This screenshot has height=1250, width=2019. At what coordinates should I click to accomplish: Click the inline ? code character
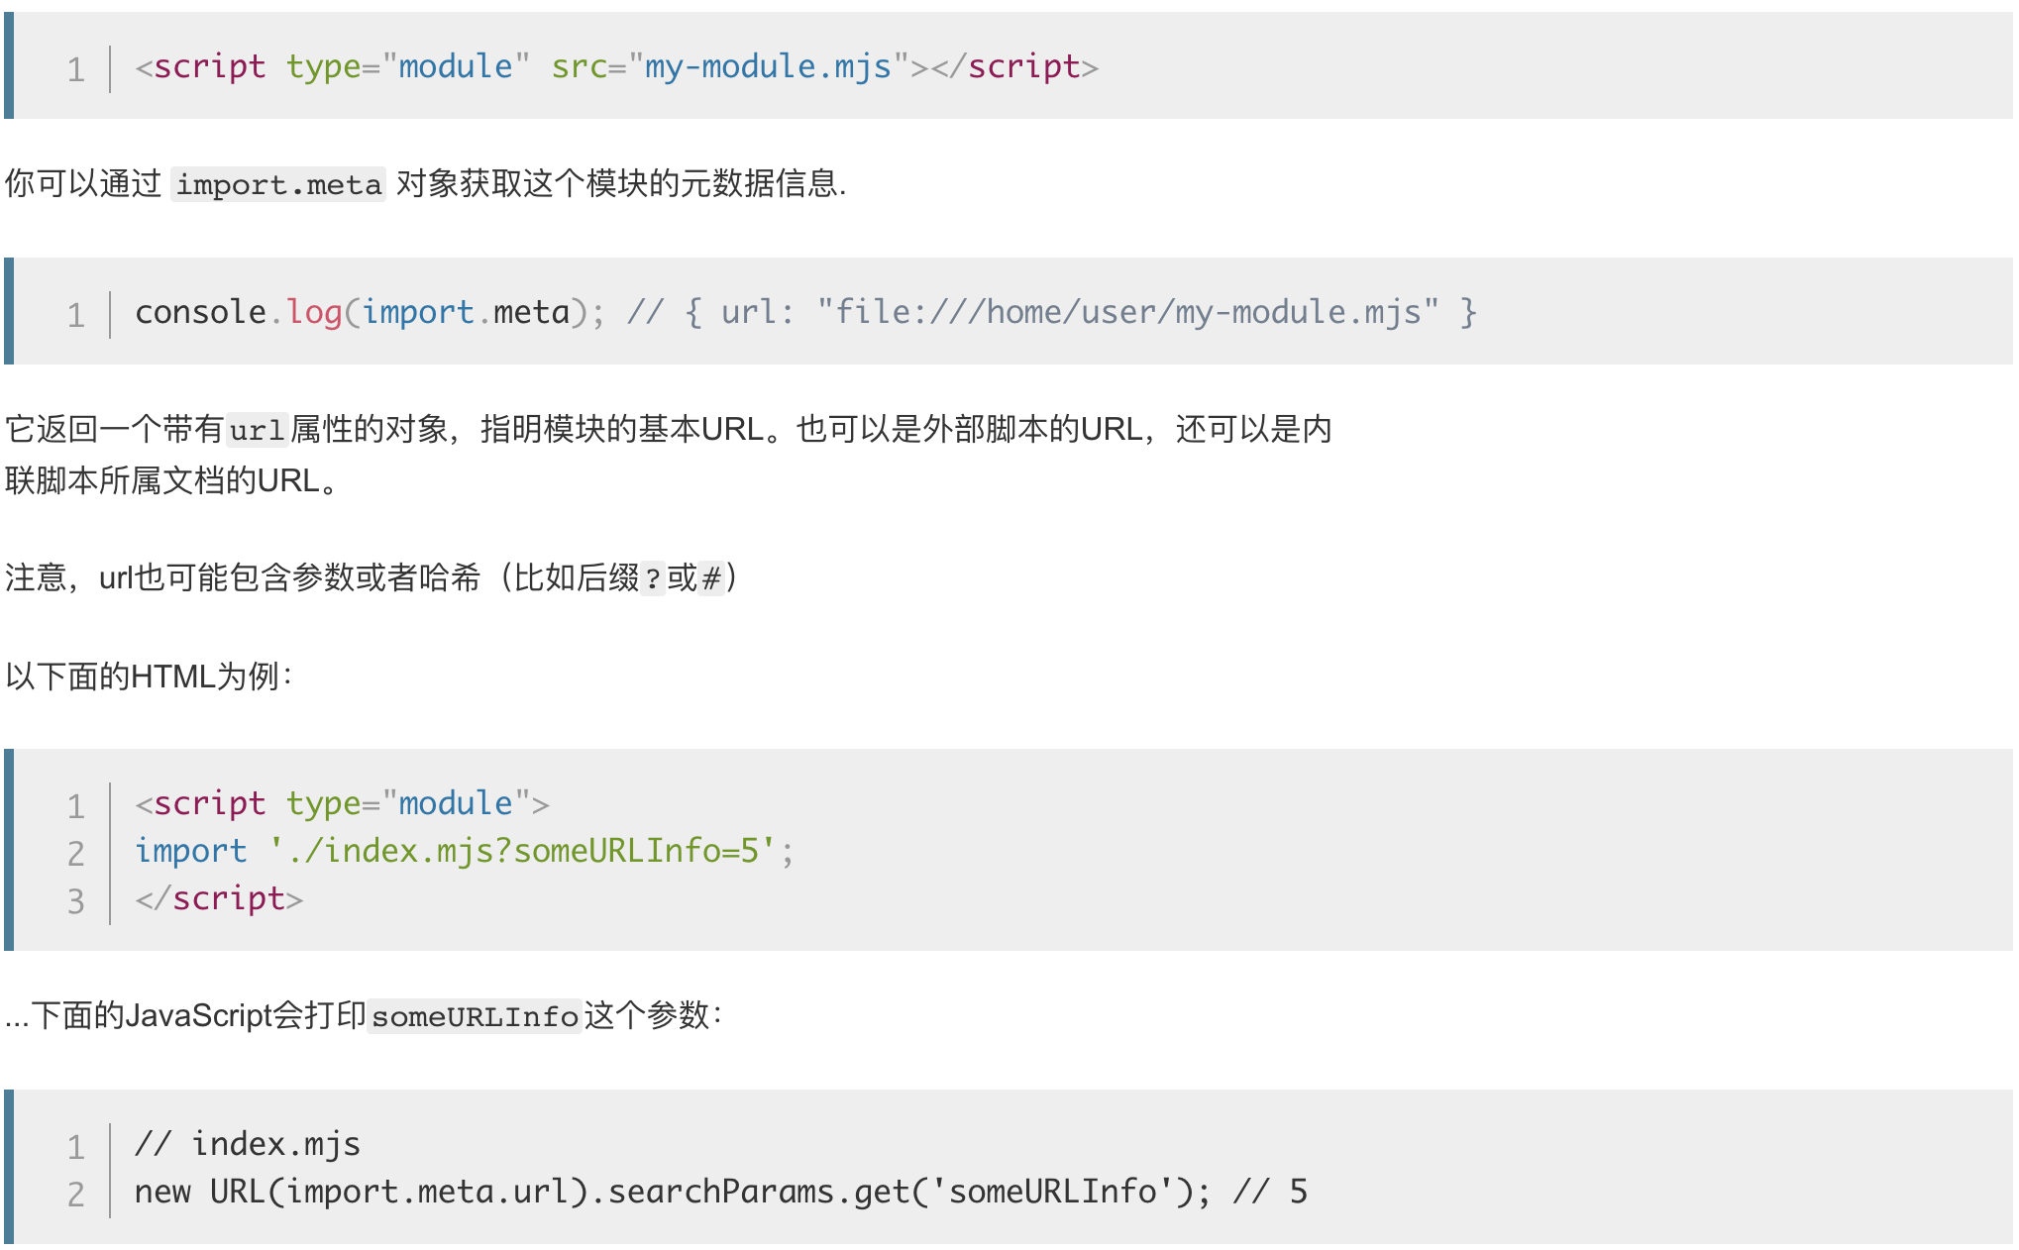pos(653,577)
